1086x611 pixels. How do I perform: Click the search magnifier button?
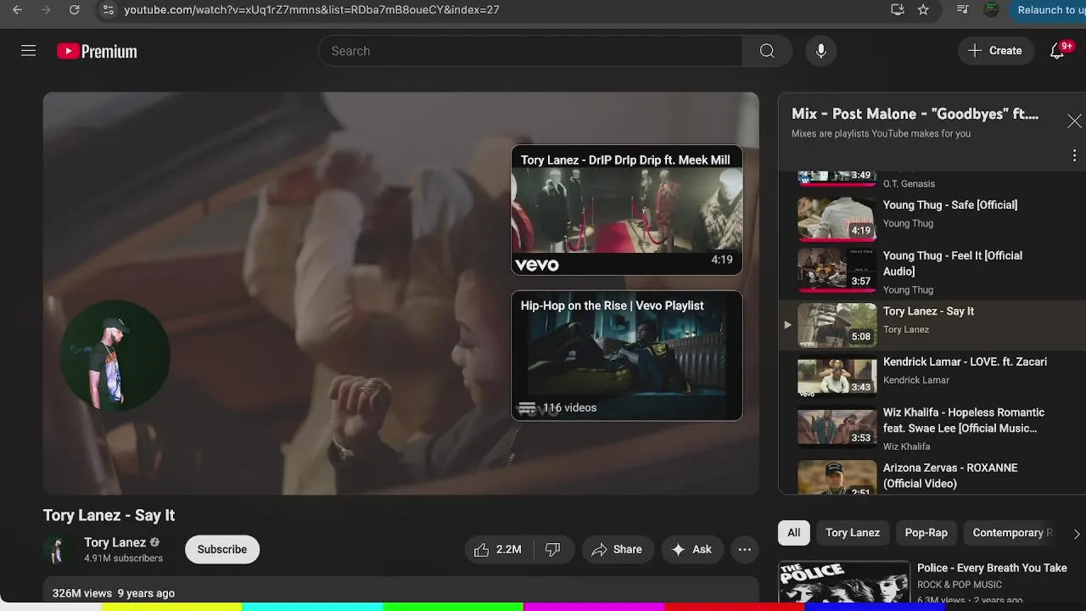point(767,51)
